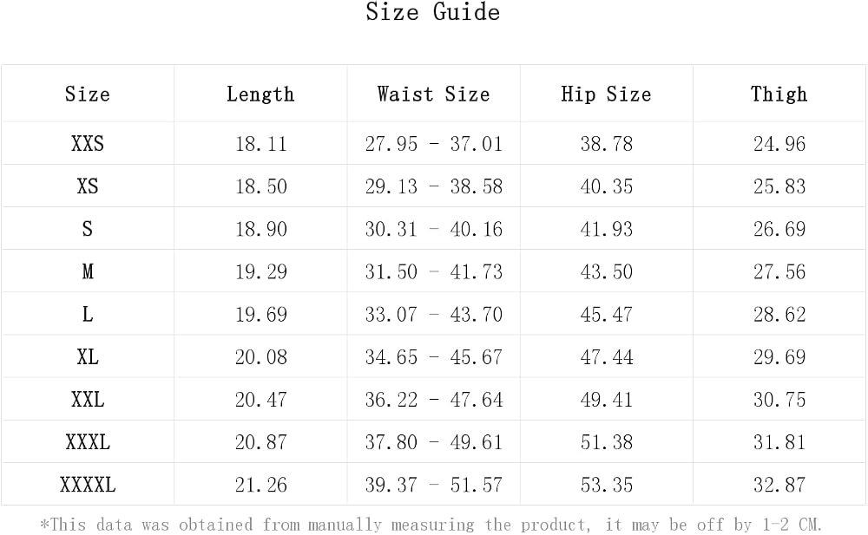
Task: Select the Length column header
Action: point(260,95)
